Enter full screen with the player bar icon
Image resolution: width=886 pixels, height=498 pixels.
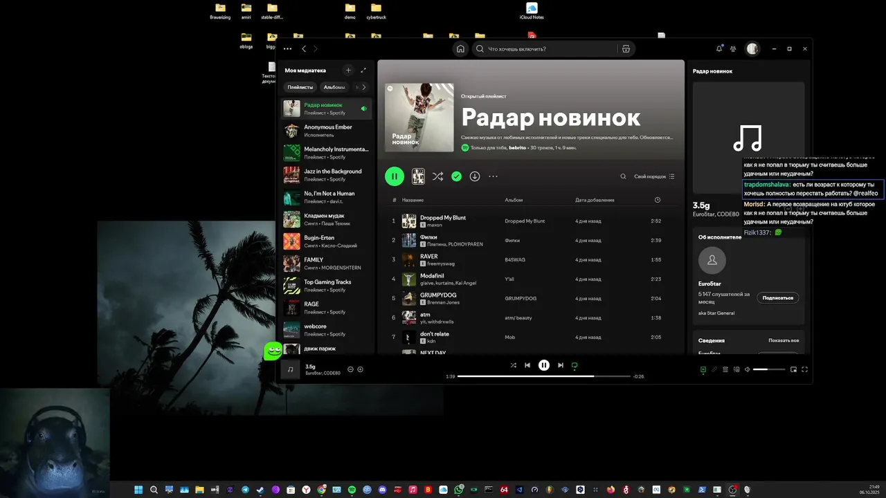click(804, 369)
